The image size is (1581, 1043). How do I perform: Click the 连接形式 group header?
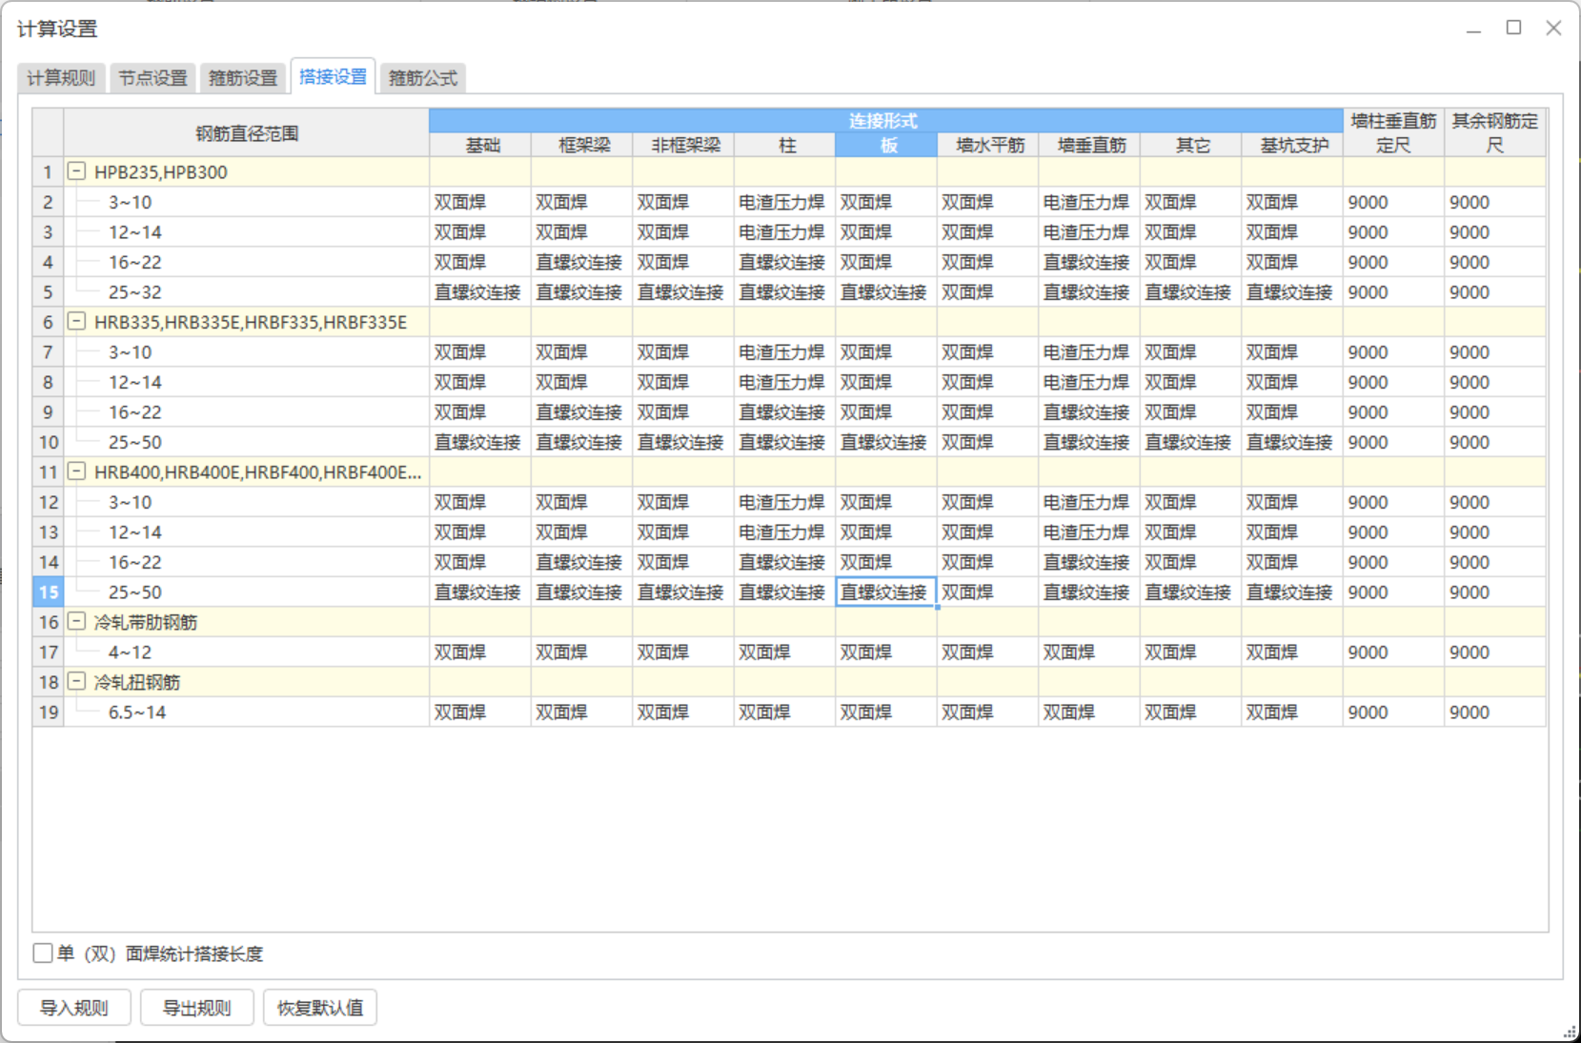886,121
